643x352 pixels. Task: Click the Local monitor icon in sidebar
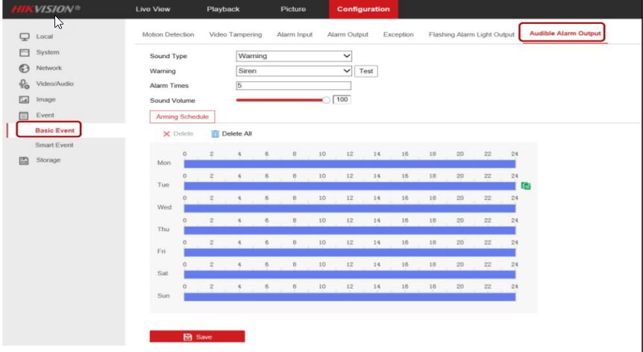(24, 37)
